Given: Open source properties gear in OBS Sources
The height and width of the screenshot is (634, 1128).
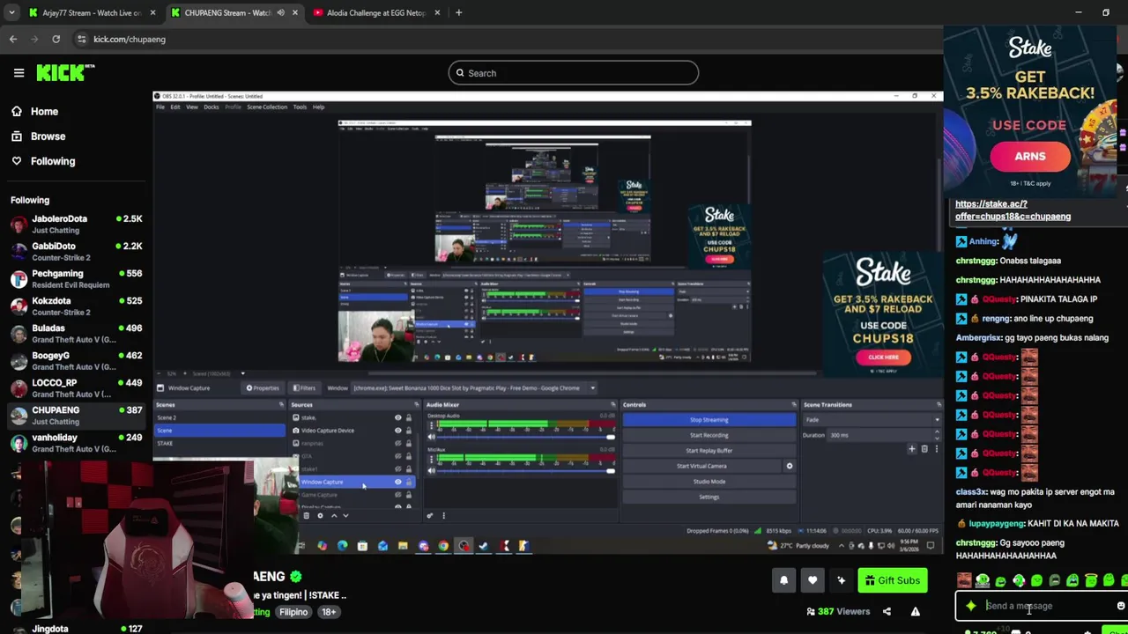Looking at the screenshot, I should (x=320, y=516).
